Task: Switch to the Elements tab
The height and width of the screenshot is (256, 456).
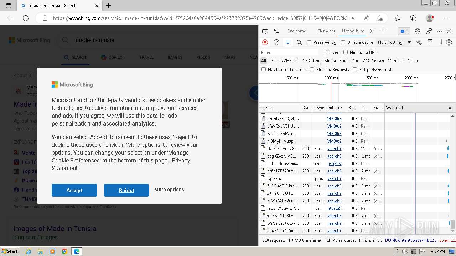Action: click(326, 31)
